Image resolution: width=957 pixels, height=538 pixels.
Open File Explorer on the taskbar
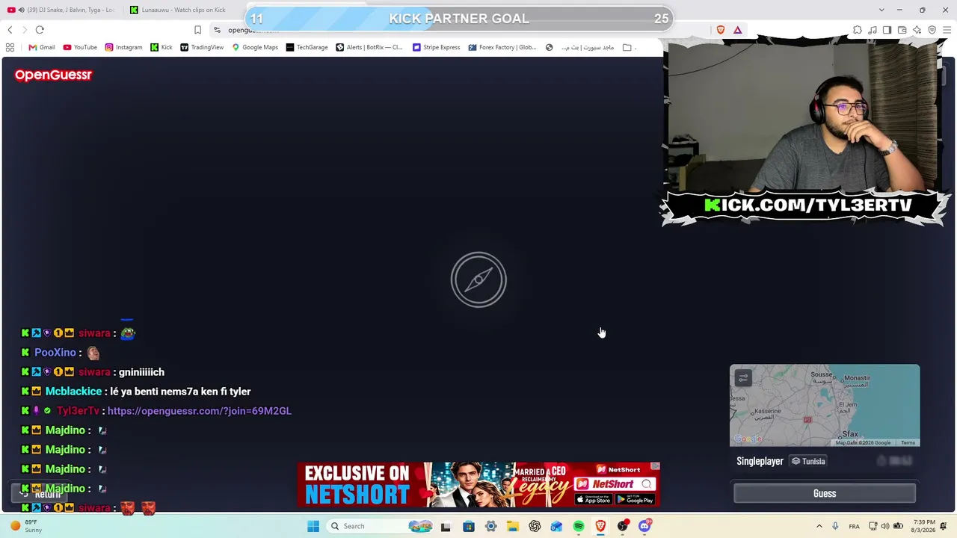(x=512, y=526)
